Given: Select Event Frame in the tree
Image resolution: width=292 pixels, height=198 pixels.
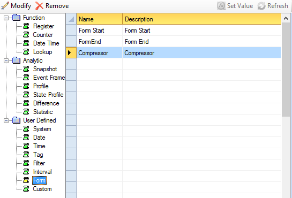Looking at the screenshot, I should click(49, 78).
